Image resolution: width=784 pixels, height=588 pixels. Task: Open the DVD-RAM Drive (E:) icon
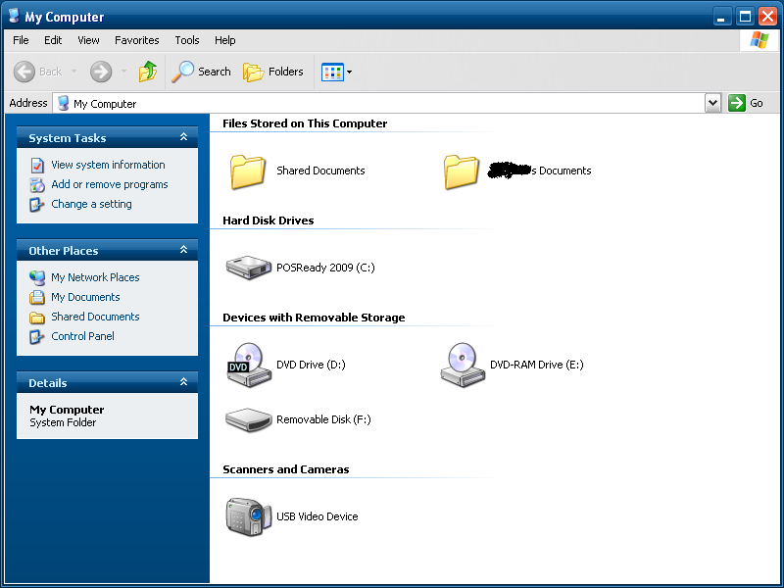(x=463, y=365)
